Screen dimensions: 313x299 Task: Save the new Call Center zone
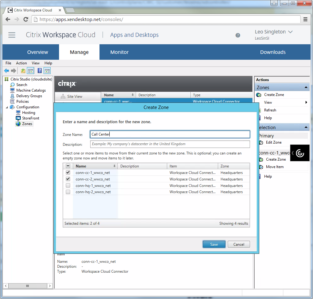(214, 244)
